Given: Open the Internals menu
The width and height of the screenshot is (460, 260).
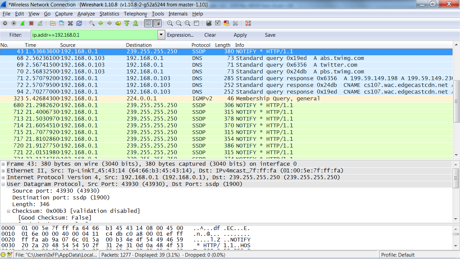Looking at the screenshot, I should click(178, 14).
